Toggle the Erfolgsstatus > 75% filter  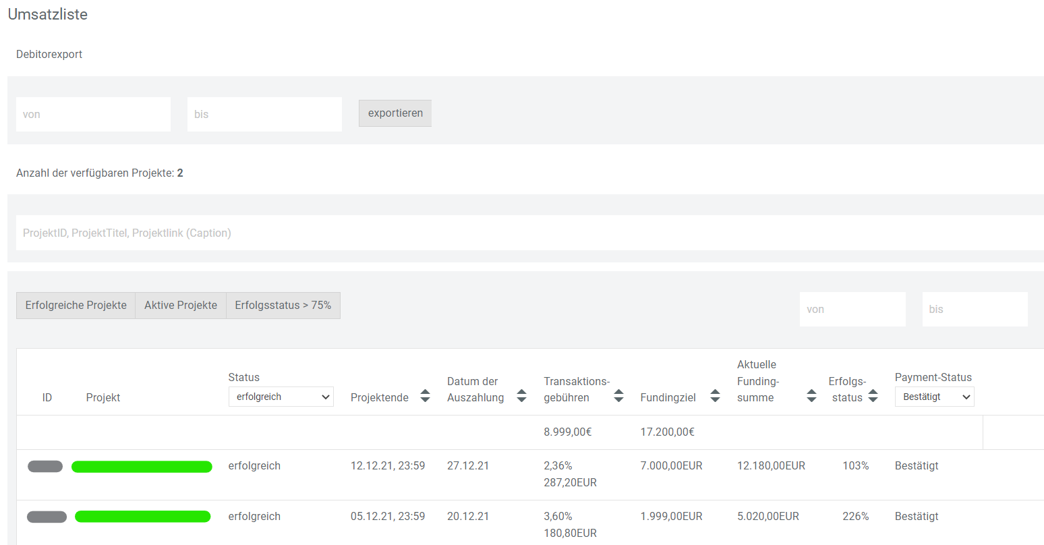coord(283,306)
